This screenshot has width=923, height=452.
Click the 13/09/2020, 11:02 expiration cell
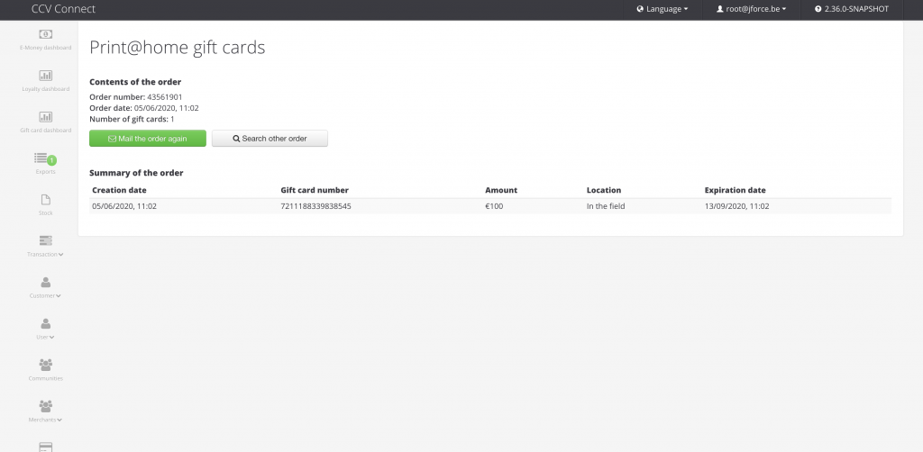point(737,206)
